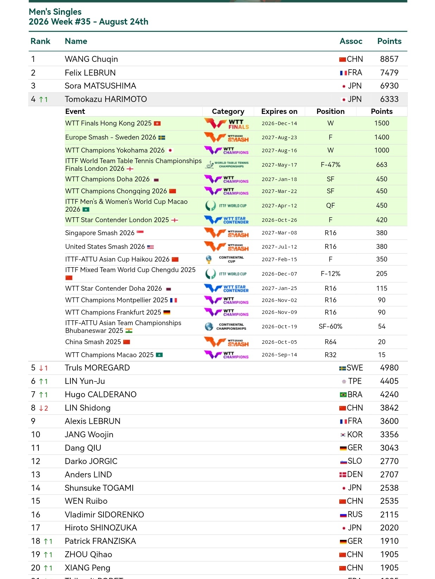Image resolution: width=435 pixels, height=579 pixels.
Task: Click WTT Champions logo in Macao 2025 row
Action: (x=227, y=355)
